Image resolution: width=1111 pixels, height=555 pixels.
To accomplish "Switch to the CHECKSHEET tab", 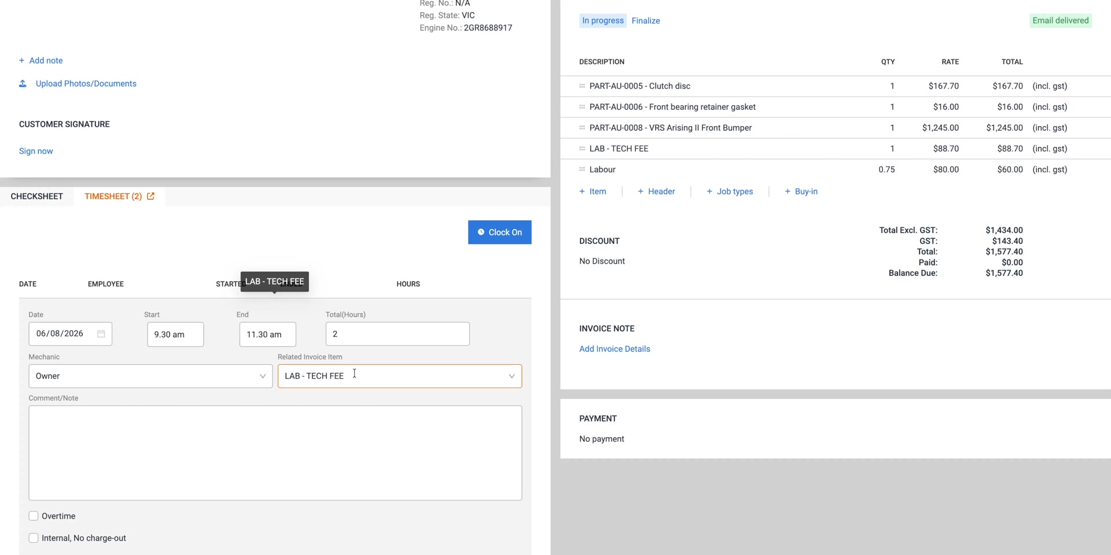I will coord(37,197).
